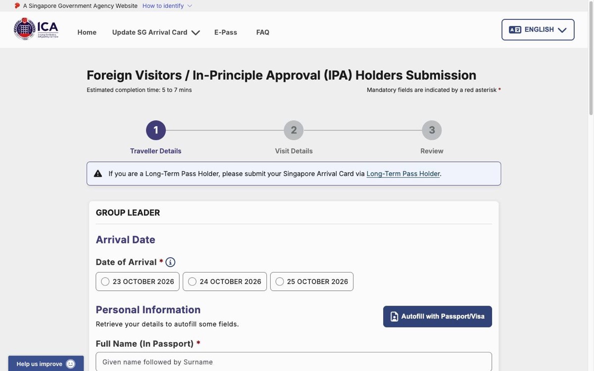The image size is (594, 371).
Task: Click 'A Singapore Government Agency Website' text
Action: tap(80, 6)
